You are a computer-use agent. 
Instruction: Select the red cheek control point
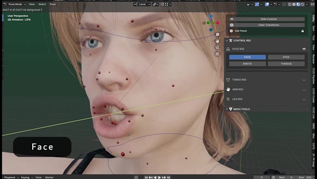coord(173,86)
